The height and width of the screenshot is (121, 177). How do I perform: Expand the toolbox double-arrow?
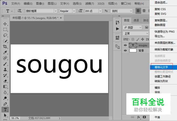(x=3, y=16)
